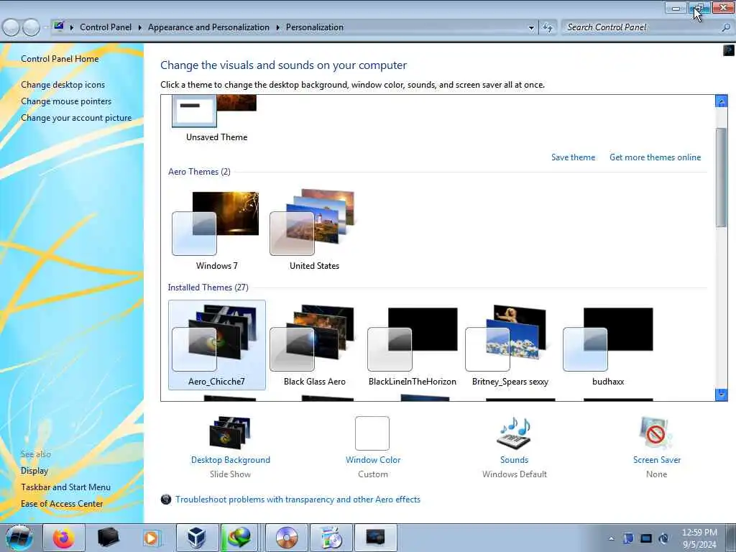Open Change mouse pointers
The width and height of the screenshot is (736, 552).
pyautogui.click(x=66, y=101)
